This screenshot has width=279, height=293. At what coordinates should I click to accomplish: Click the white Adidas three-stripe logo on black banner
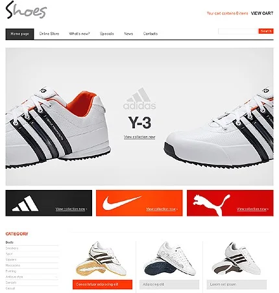(x=25, y=204)
